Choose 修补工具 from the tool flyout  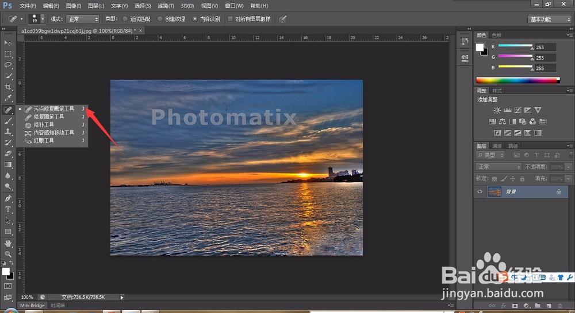tap(44, 124)
